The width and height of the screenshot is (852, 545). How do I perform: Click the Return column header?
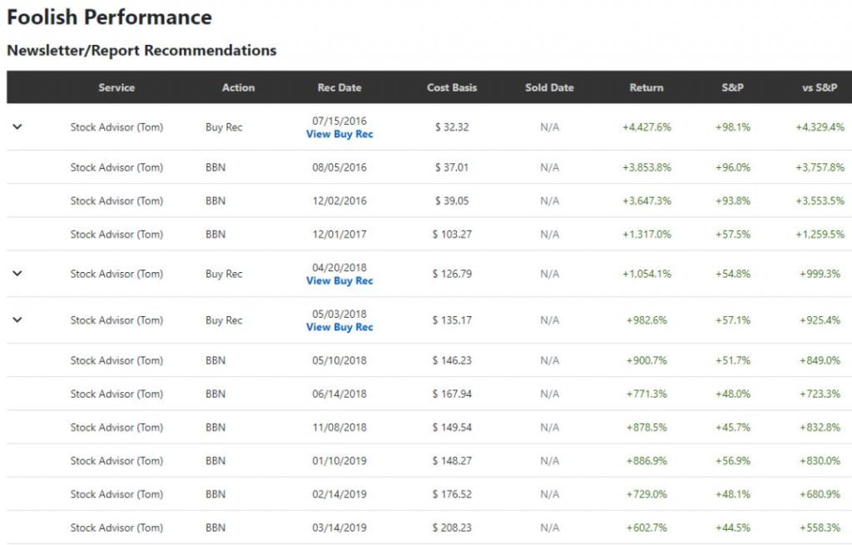click(646, 87)
